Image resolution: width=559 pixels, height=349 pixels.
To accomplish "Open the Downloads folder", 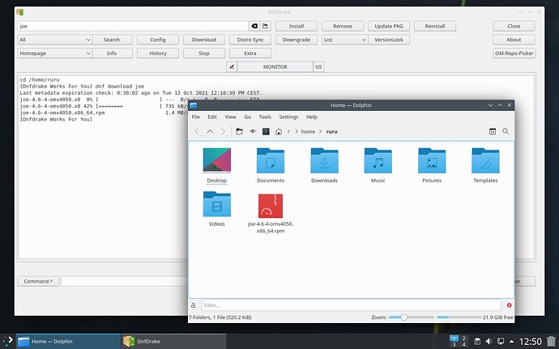I will pos(324,165).
